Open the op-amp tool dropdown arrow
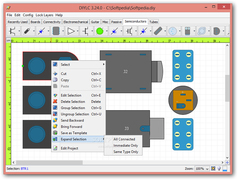 tap(78, 31)
